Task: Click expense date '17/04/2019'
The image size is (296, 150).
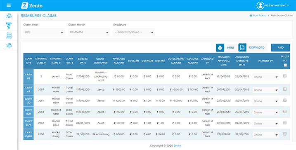Action: click(83, 77)
